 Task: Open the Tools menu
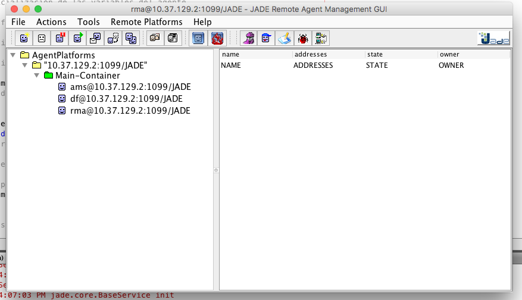[89, 22]
